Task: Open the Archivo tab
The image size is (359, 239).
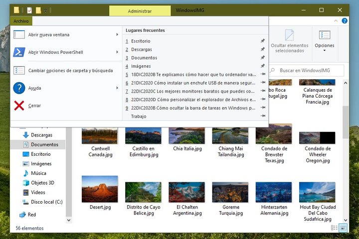Action: pos(21,21)
